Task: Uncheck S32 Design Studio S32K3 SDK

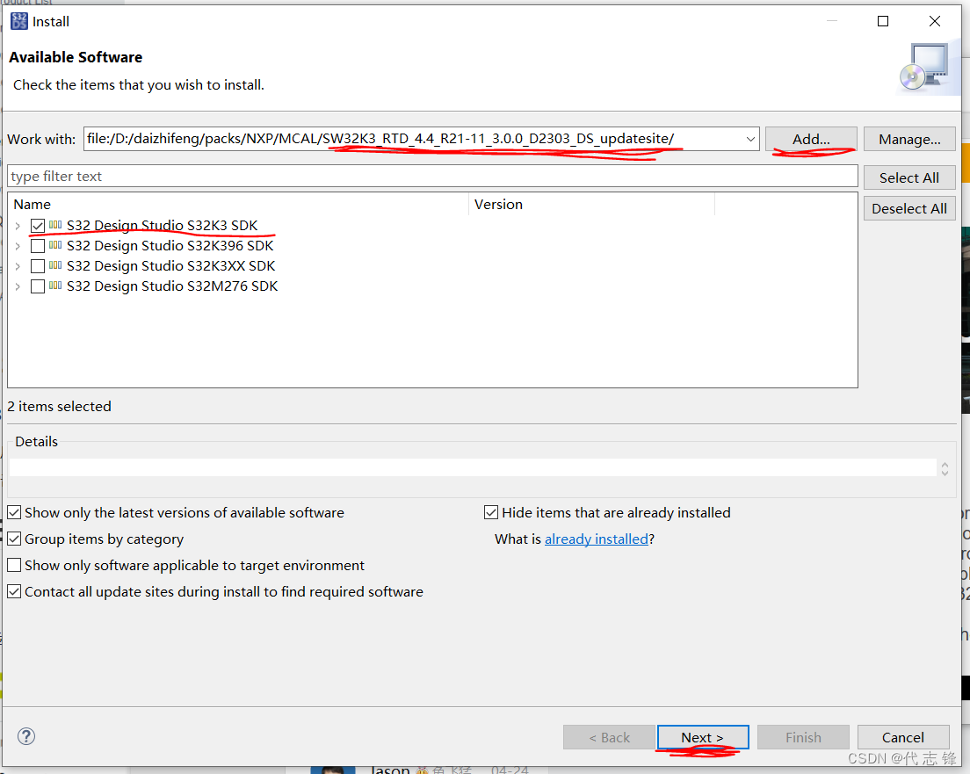Action: click(38, 226)
